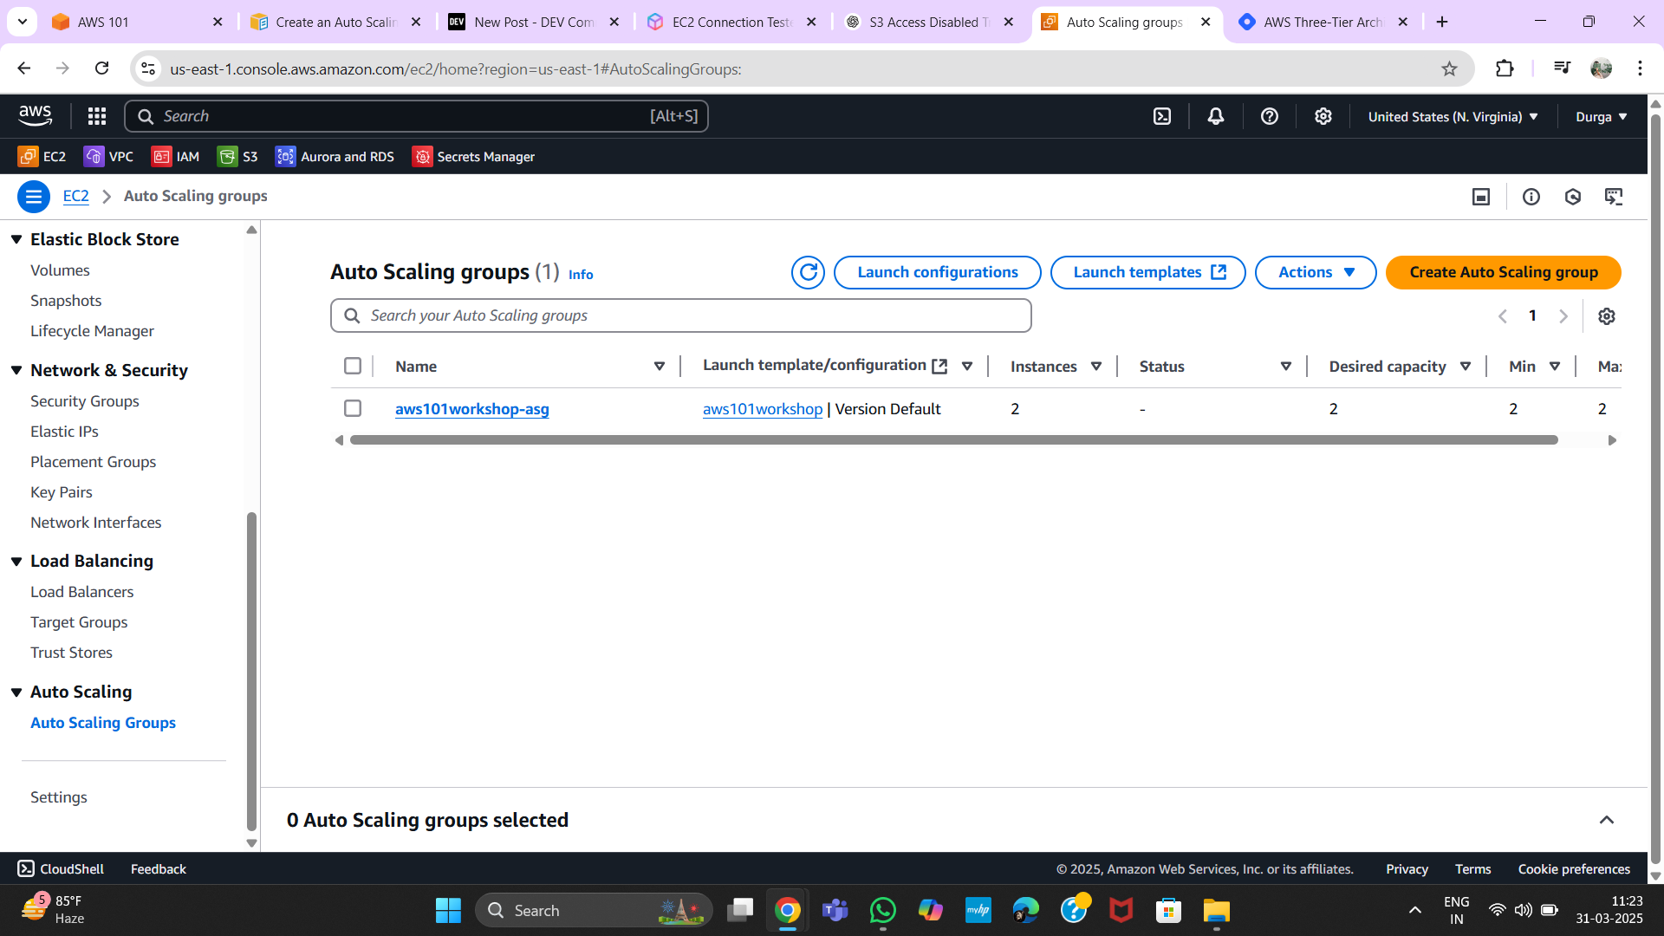The height and width of the screenshot is (936, 1664).
Task: Open the Aurora and RDS shortcut
Action: pos(335,156)
